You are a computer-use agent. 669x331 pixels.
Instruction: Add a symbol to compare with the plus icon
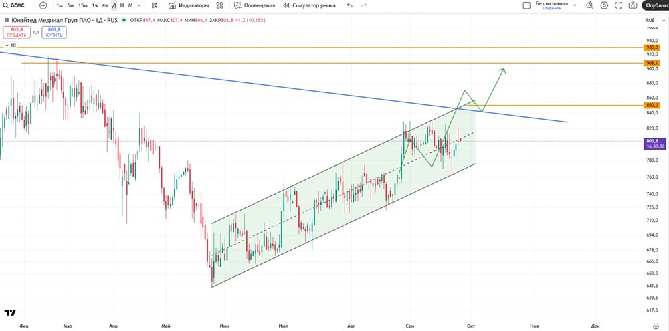[43, 5]
